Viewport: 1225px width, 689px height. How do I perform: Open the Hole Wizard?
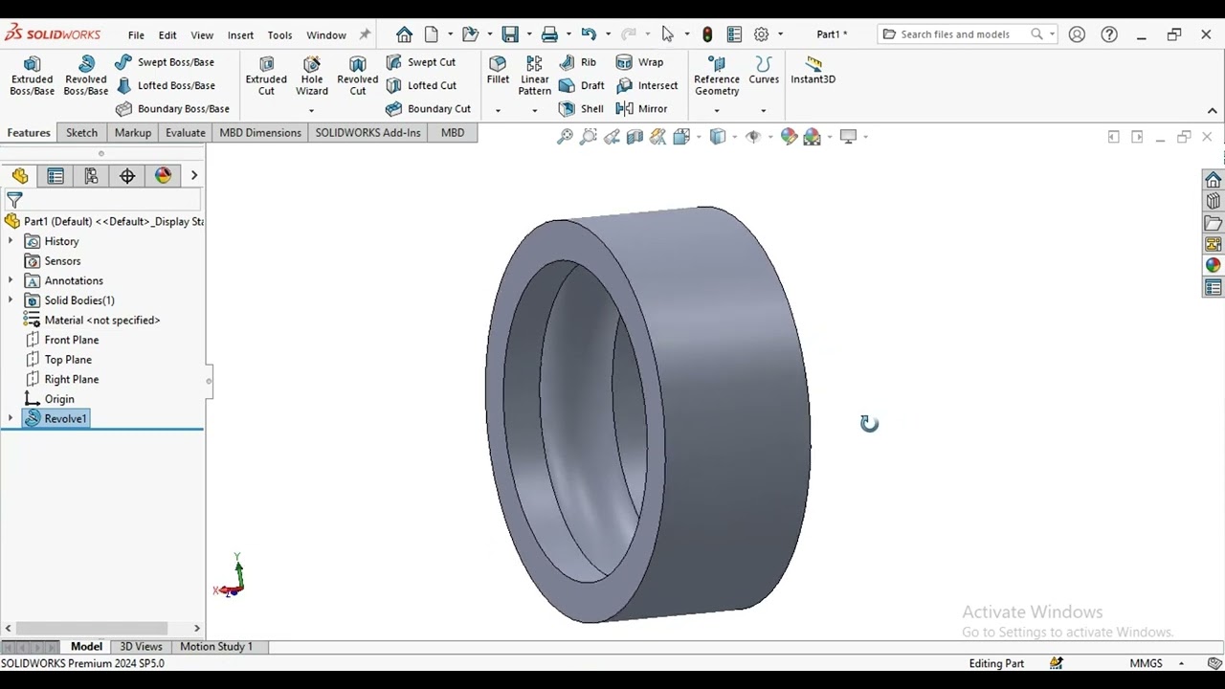[312, 76]
